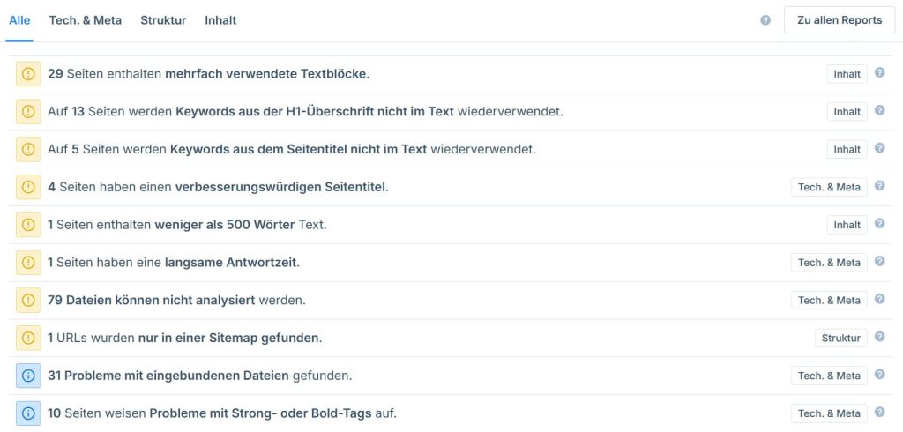
Task: Open the Keywords aus dem Seitentitel report row
Action: tap(291, 150)
